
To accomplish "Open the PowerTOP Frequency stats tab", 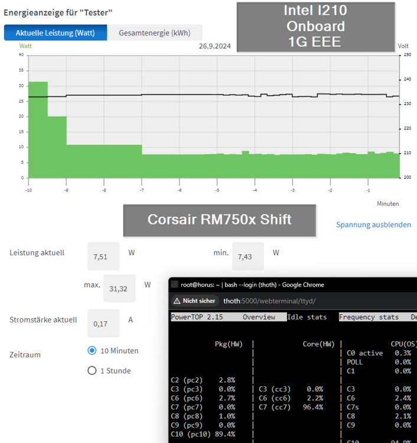I will [x=369, y=317].
